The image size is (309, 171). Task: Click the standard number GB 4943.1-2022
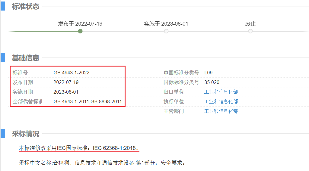point(72,73)
